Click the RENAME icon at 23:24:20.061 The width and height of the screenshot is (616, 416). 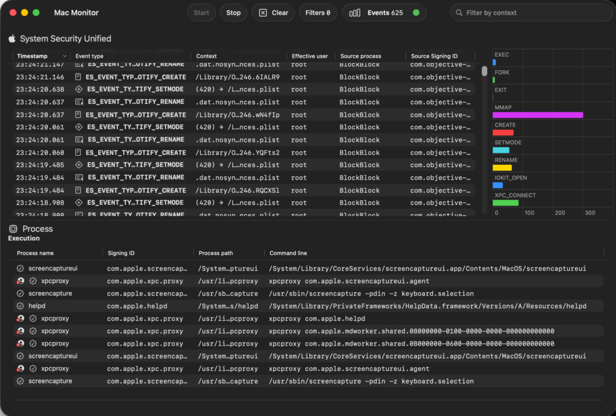point(79,139)
